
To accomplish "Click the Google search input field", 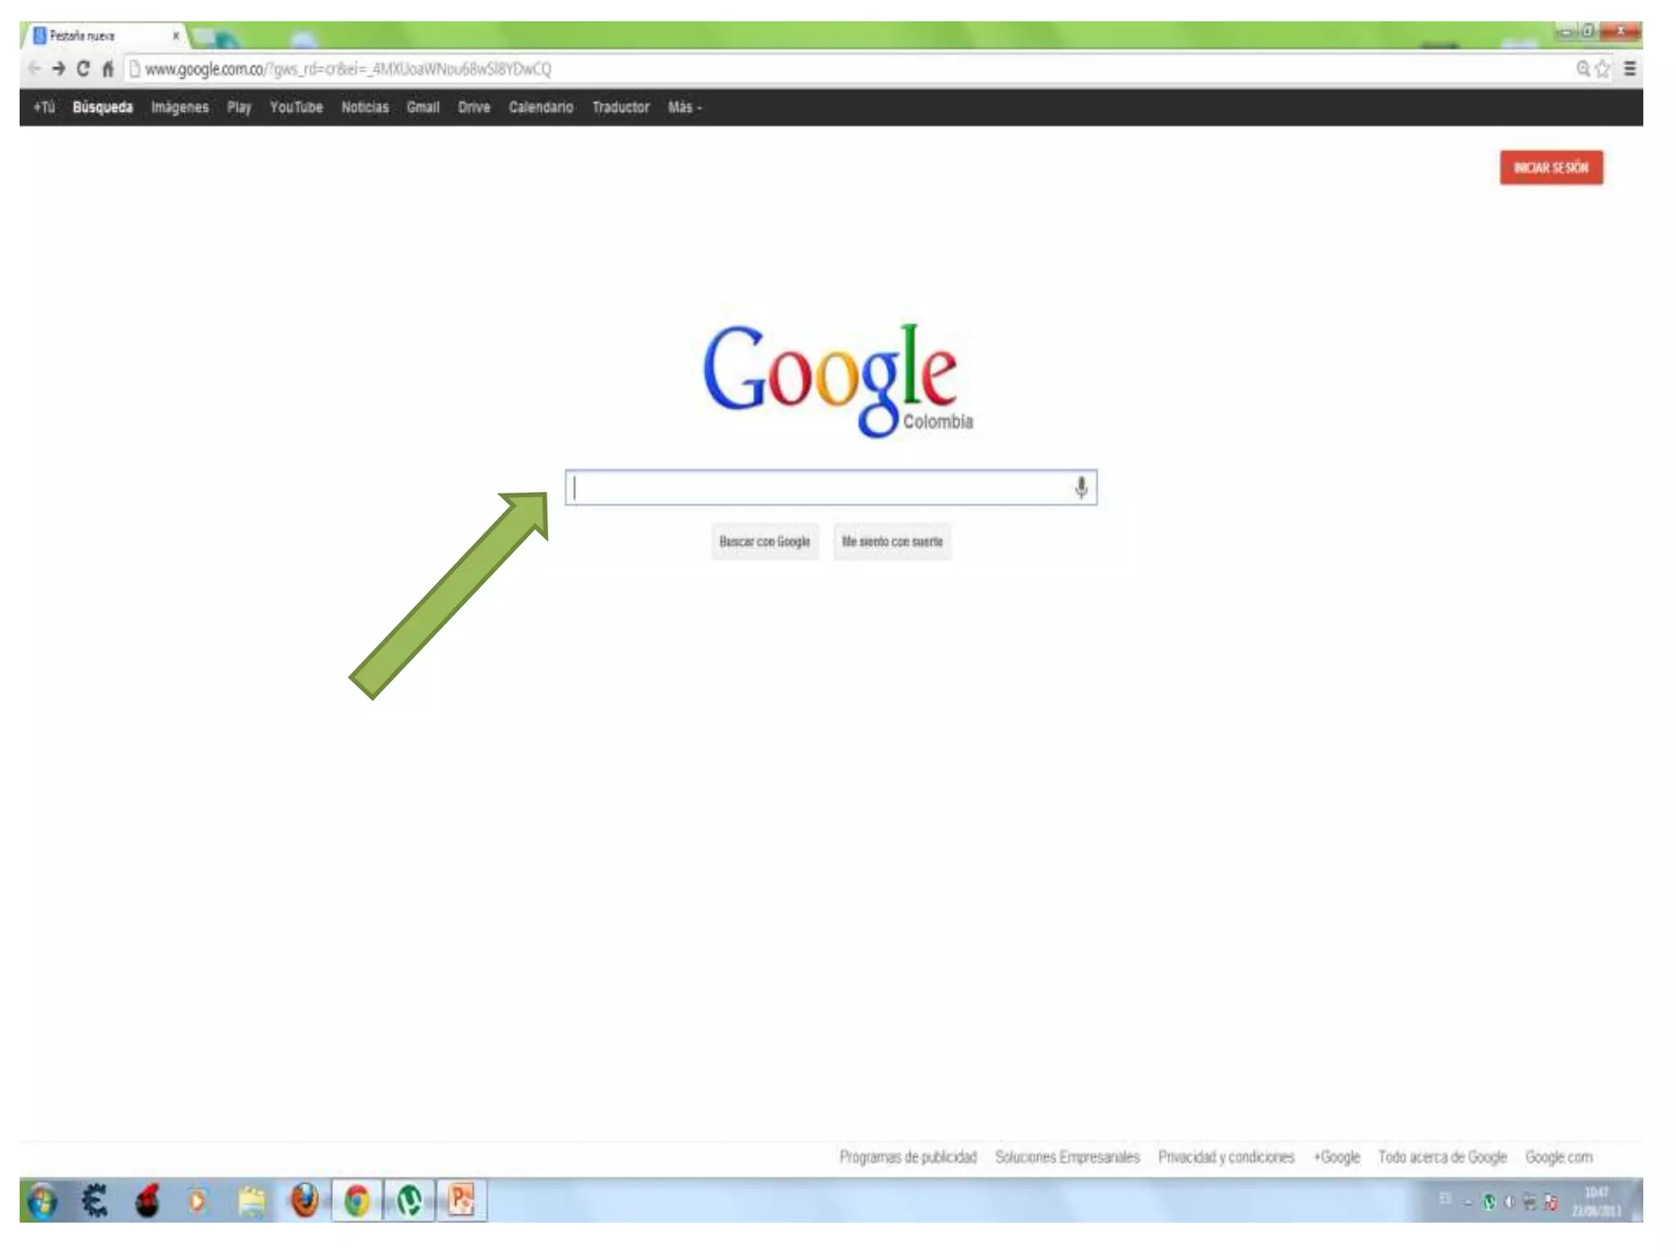I will 818,488.
